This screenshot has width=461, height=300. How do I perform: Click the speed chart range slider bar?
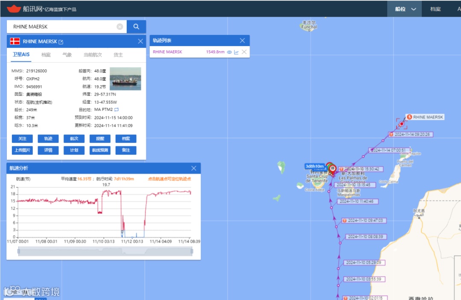point(105,251)
